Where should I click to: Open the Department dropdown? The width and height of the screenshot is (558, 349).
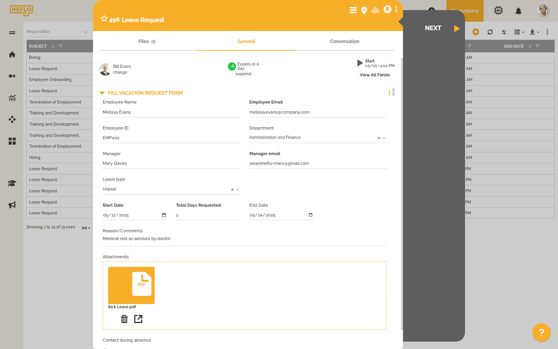click(x=384, y=138)
